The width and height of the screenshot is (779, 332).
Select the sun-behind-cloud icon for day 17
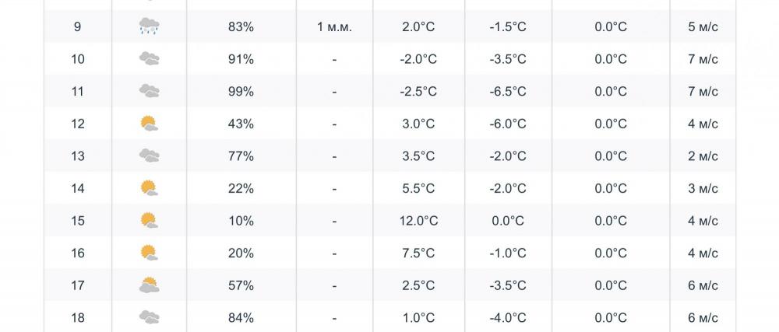149,285
